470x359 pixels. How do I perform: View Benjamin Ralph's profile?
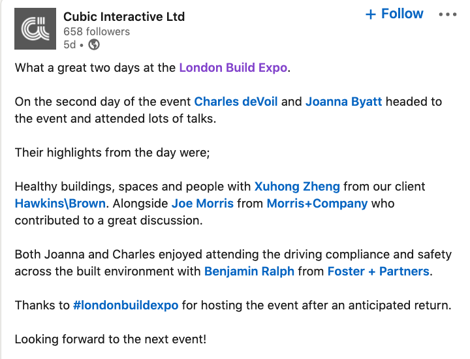[249, 271]
